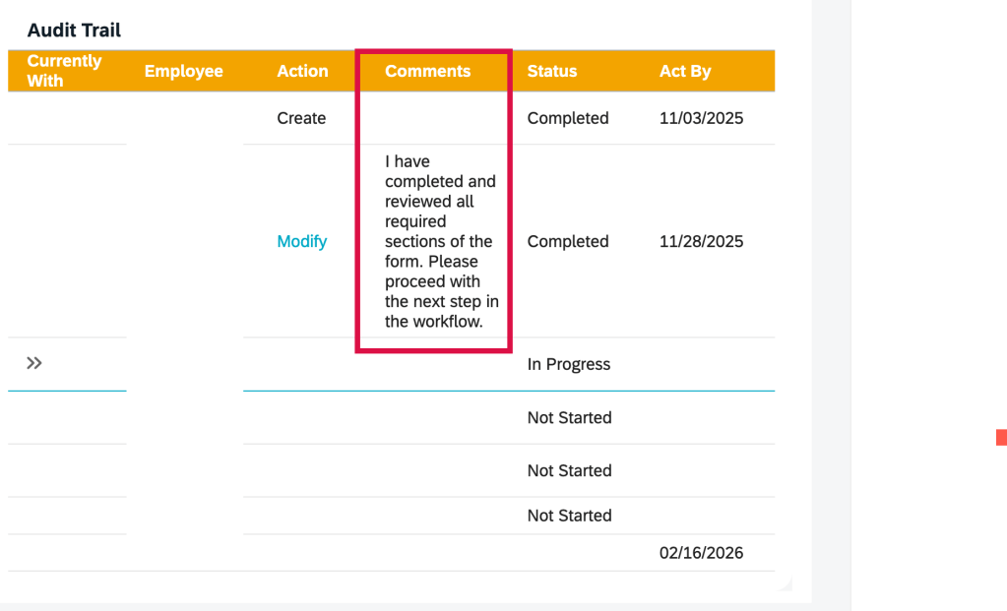This screenshot has width=1007, height=611.
Task: Select the 11/28/2025 Act By date
Action: pos(701,241)
